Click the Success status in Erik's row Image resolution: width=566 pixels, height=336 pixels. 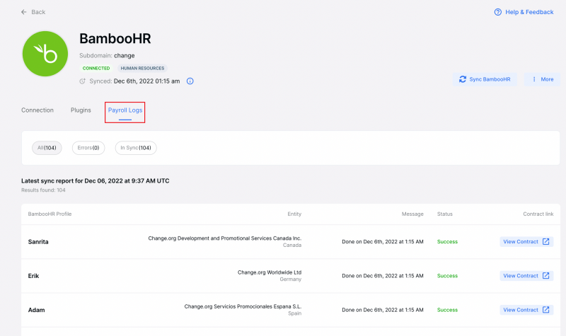pos(447,276)
